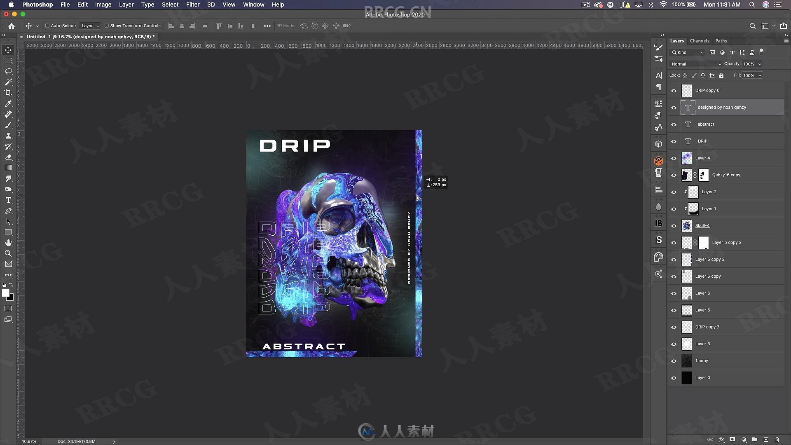
Task: Toggle visibility of Layer 4
Action: click(674, 158)
